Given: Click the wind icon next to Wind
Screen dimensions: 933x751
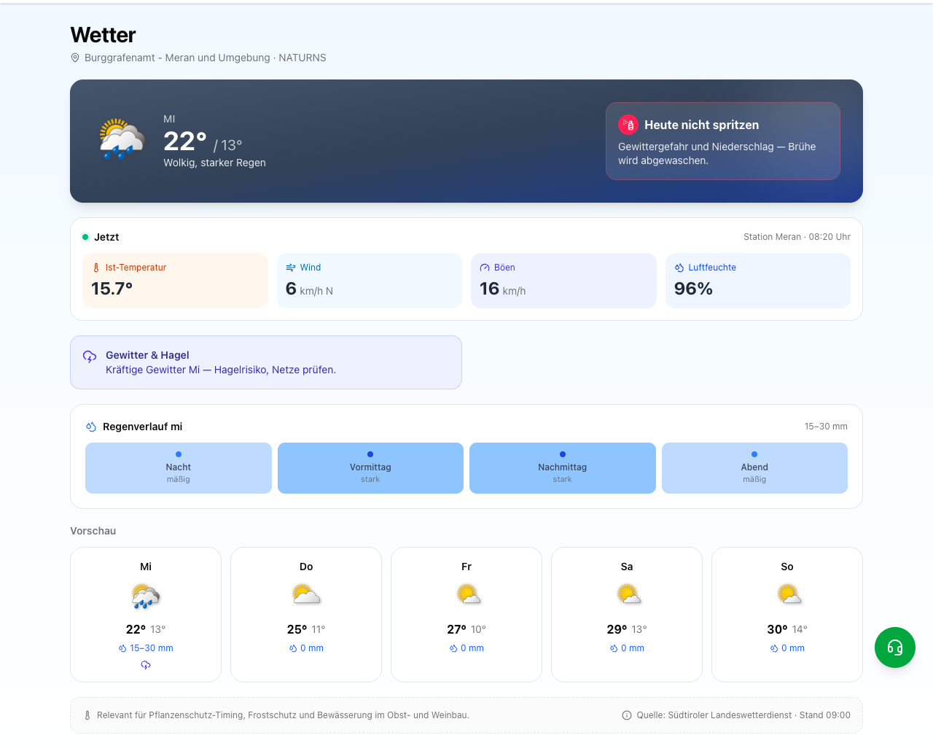Looking at the screenshot, I should pyautogui.click(x=291, y=268).
